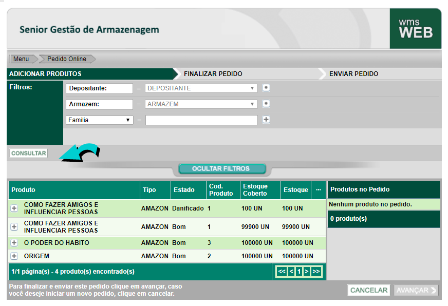This screenshot has height=306, width=448.
Task: Expand the ORIGEM product row
Action: (14, 256)
